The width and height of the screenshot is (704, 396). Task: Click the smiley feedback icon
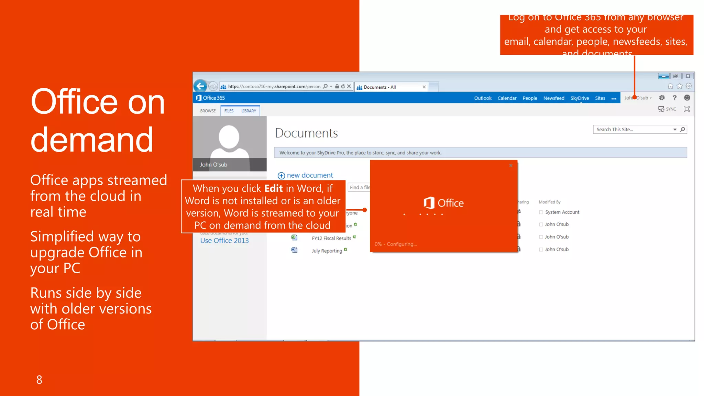687,98
